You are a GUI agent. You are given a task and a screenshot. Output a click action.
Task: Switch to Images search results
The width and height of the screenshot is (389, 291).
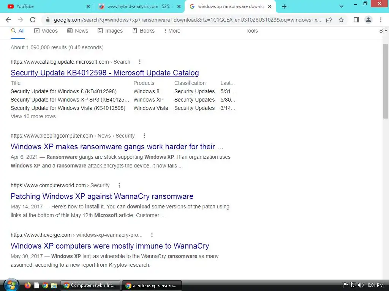coord(110,31)
